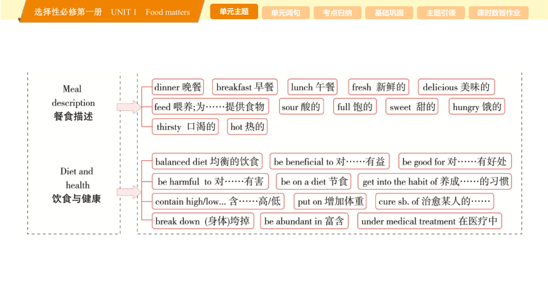Viewport: 548px width, 308px height.
Task: Click the 选择性必修第一册 UNIT 1 Food matters banner
Action: click(x=112, y=12)
